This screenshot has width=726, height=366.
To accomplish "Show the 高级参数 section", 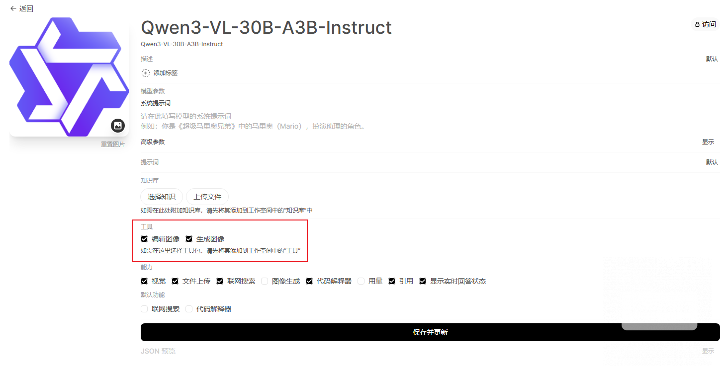I will coord(708,142).
